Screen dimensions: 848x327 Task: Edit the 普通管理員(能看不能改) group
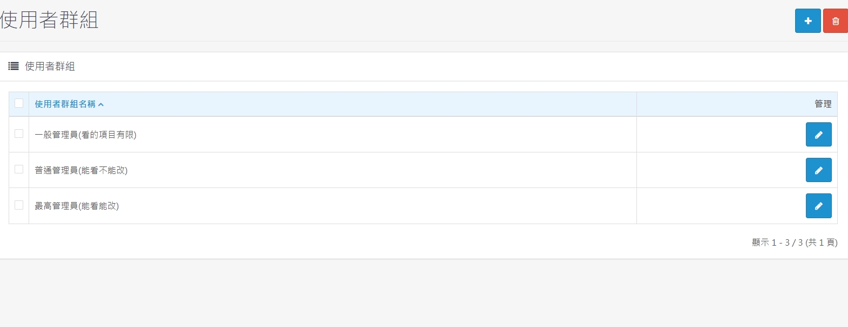coord(818,170)
